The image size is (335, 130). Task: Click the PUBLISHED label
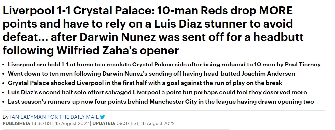pos(16,123)
